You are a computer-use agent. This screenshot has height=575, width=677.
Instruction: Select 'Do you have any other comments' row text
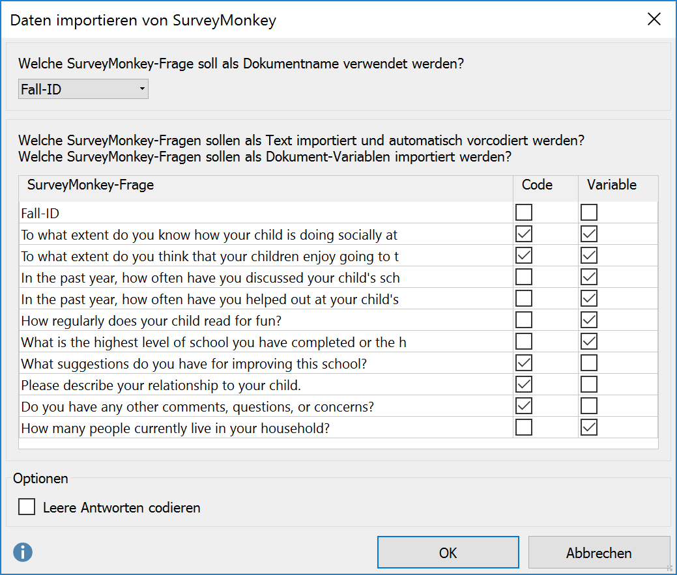tap(197, 407)
